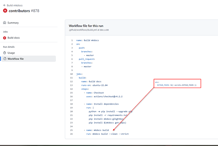Viewport: 218px width, 146px height.
Task: Click the .github/workflows/build.yml file path
Action: tap(83, 30)
